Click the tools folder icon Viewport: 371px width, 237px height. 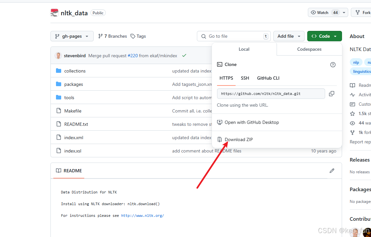pyautogui.click(x=59, y=97)
